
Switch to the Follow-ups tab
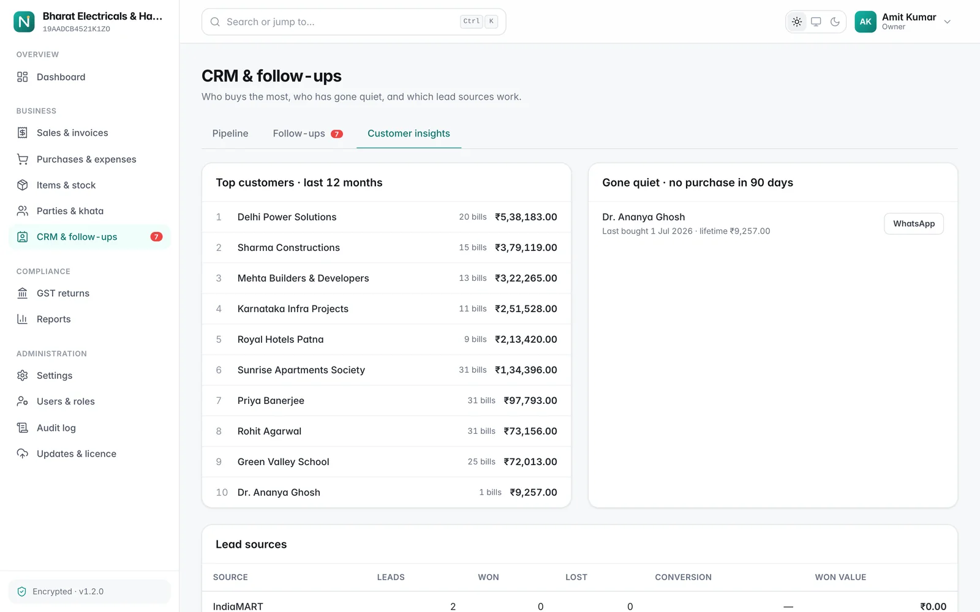[x=307, y=133]
